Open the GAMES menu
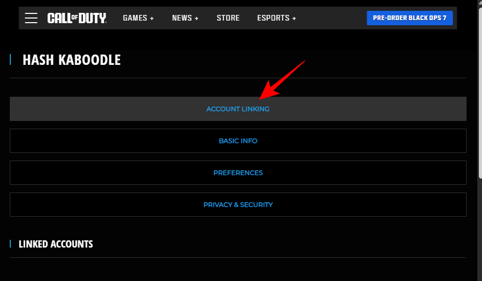The height and width of the screenshot is (281, 482). [x=135, y=18]
